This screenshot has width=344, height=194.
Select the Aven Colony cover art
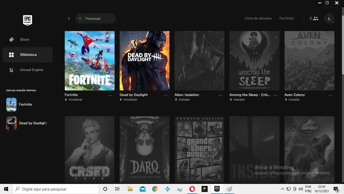309,61
